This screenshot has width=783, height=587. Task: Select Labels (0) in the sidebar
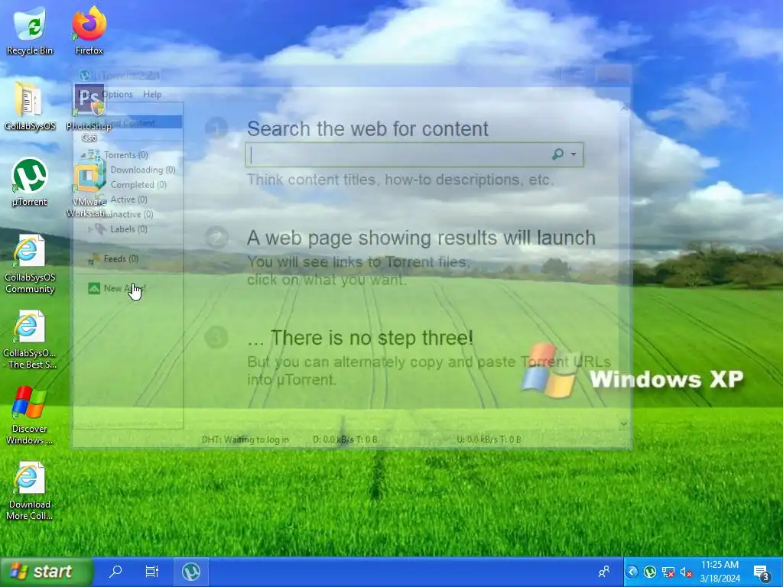click(128, 229)
